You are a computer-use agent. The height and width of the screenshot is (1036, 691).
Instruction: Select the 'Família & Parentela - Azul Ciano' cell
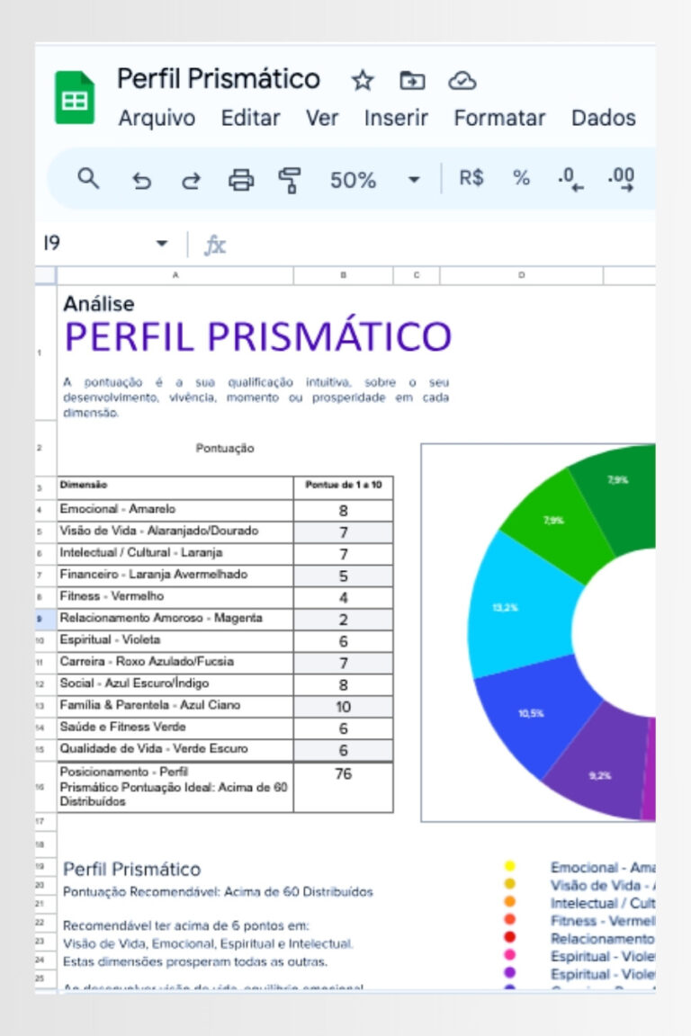click(x=175, y=706)
